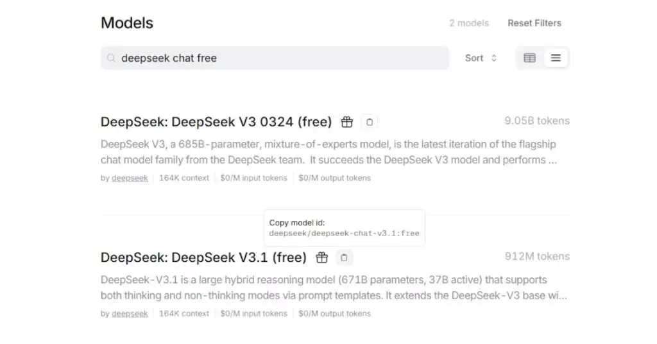657x344 pixels.
Task: Click '164K context' under V3.1
Action: point(184,313)
